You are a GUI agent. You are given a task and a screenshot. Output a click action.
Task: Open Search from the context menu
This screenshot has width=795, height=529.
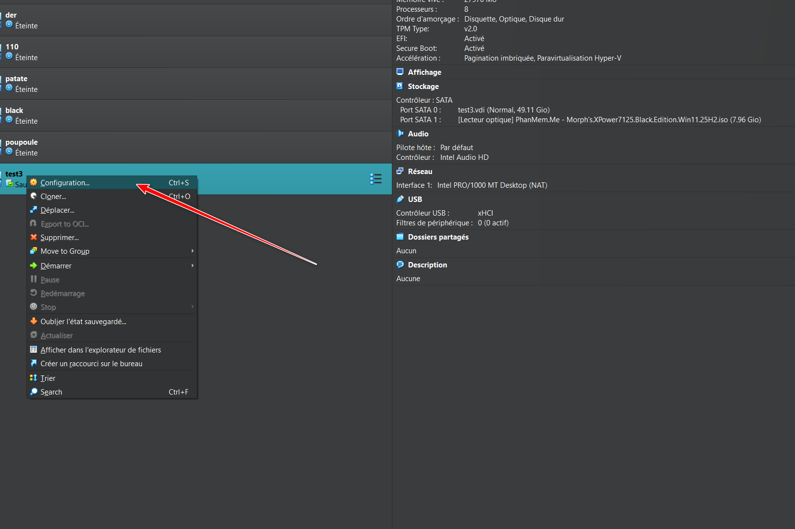point(51,392)
